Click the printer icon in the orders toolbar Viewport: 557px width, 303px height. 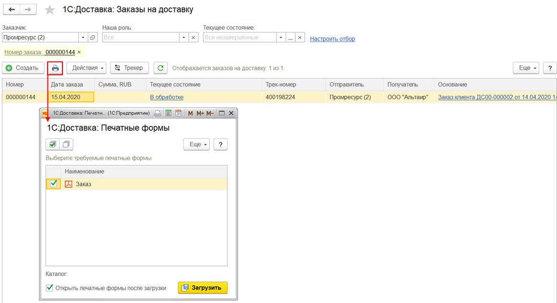pyautogui.click(x=55, y=68)
